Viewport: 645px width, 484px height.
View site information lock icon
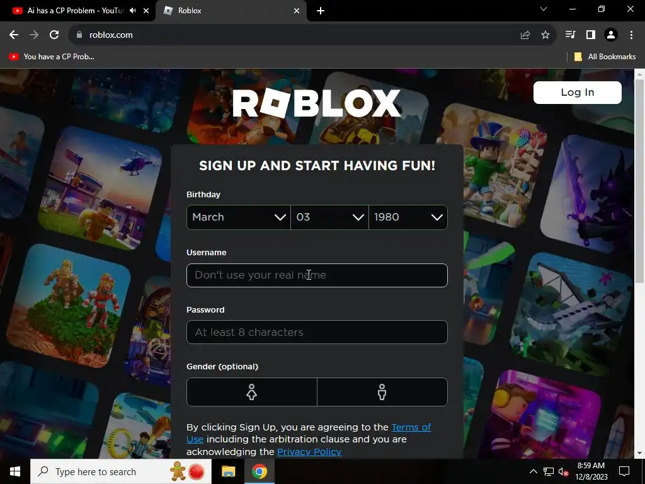[x=79, y=35]
